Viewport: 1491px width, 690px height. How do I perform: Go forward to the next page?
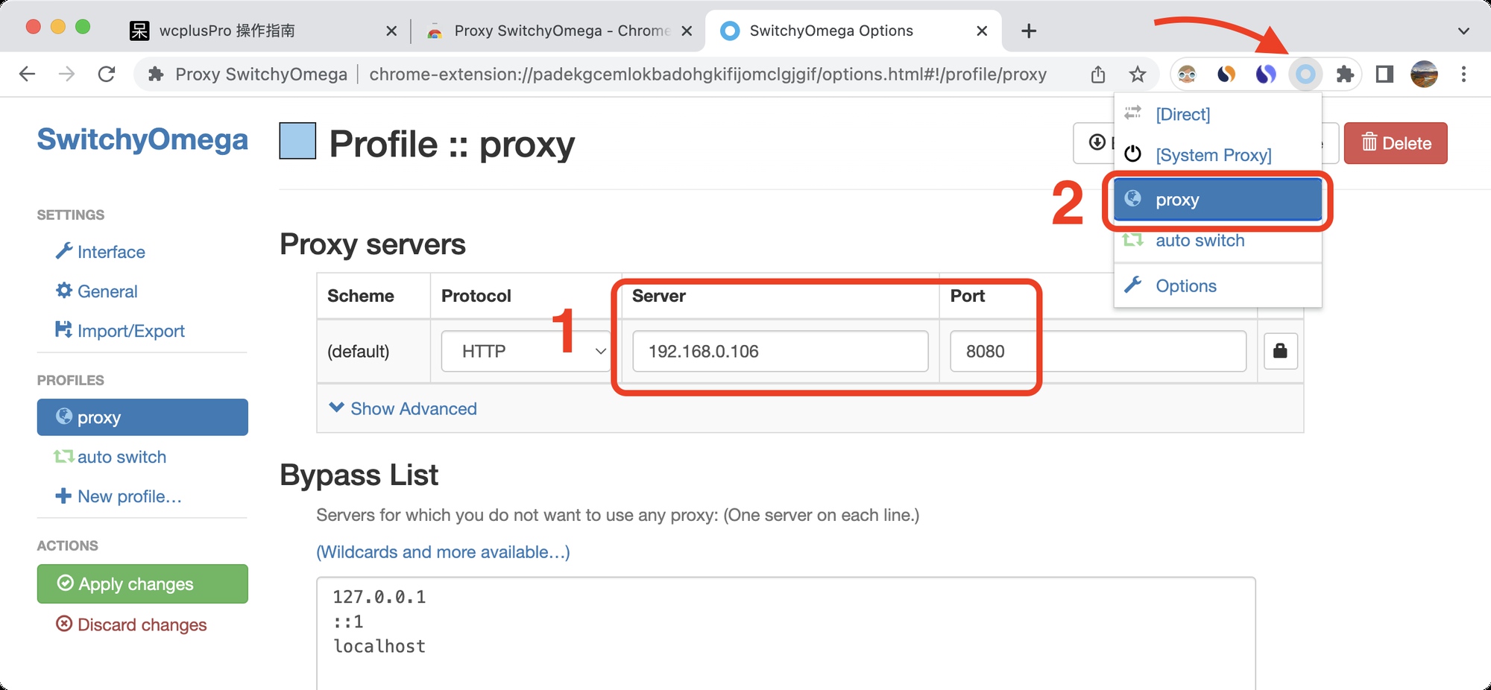66,74
